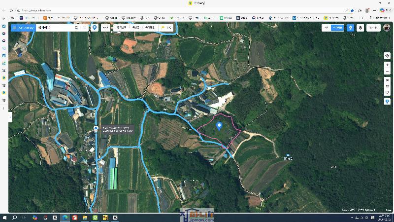Zoom in with the plus button
Image resolution: width=394 pixels, height=222 pixels.
click(388, 65)
